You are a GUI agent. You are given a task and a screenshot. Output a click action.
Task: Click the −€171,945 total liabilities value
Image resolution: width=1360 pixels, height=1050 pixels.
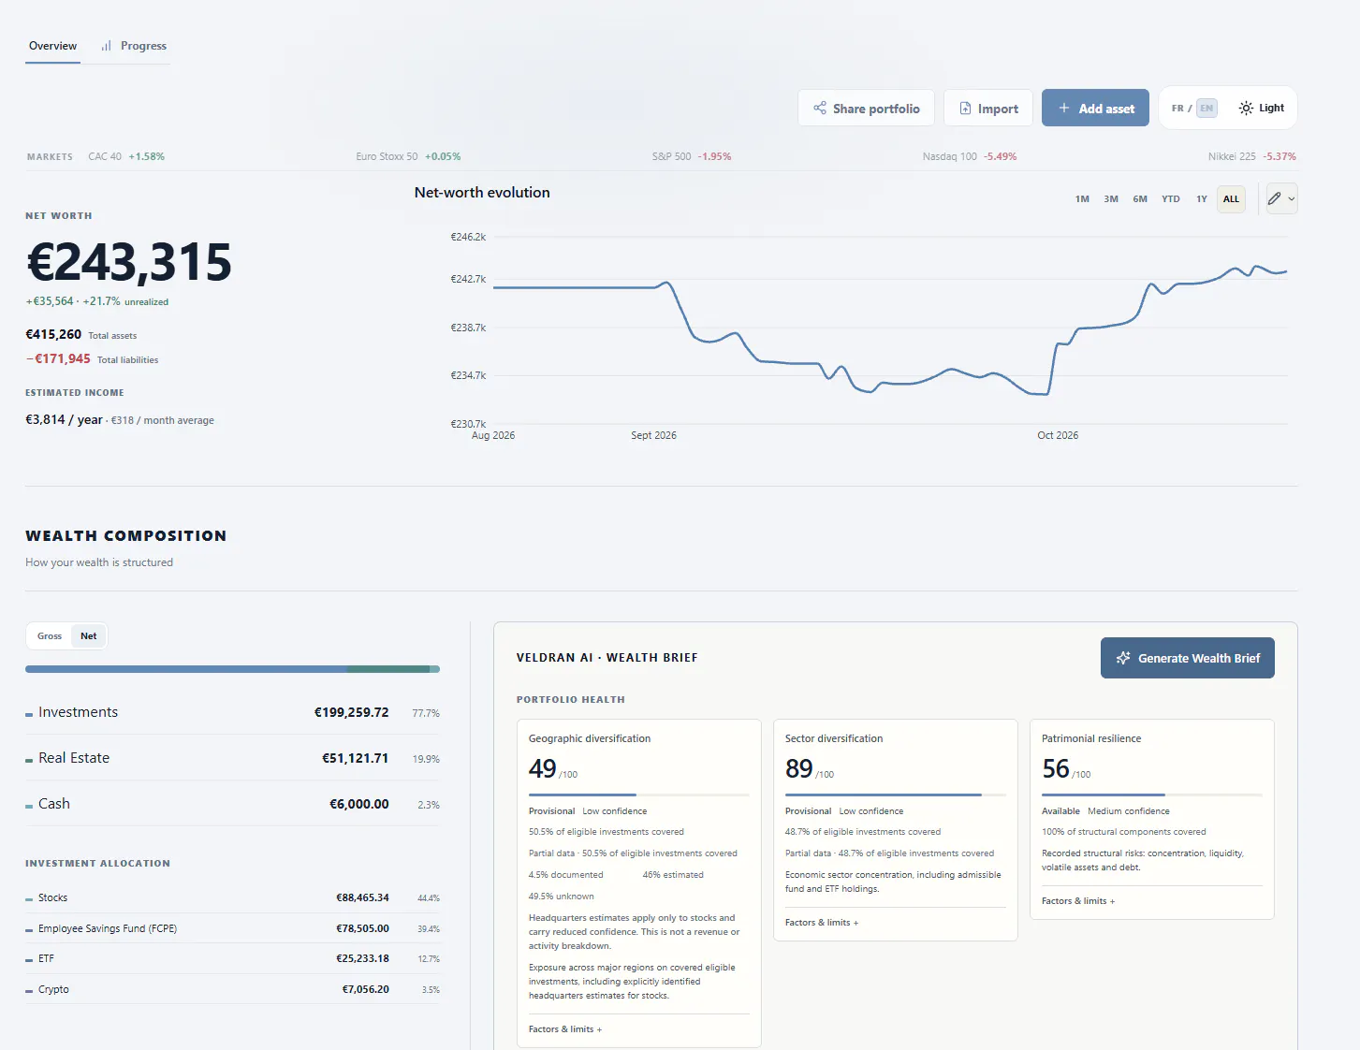(x=58, y=359)
